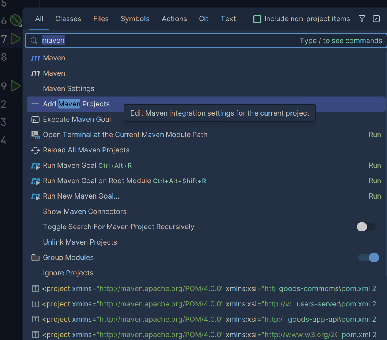This screenshot has height=340, width=387.
Task: Switch to the Classes tab
Action: pos(68,19)
